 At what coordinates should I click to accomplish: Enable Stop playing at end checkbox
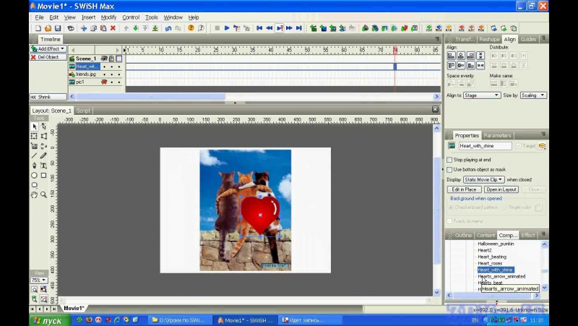449,160
